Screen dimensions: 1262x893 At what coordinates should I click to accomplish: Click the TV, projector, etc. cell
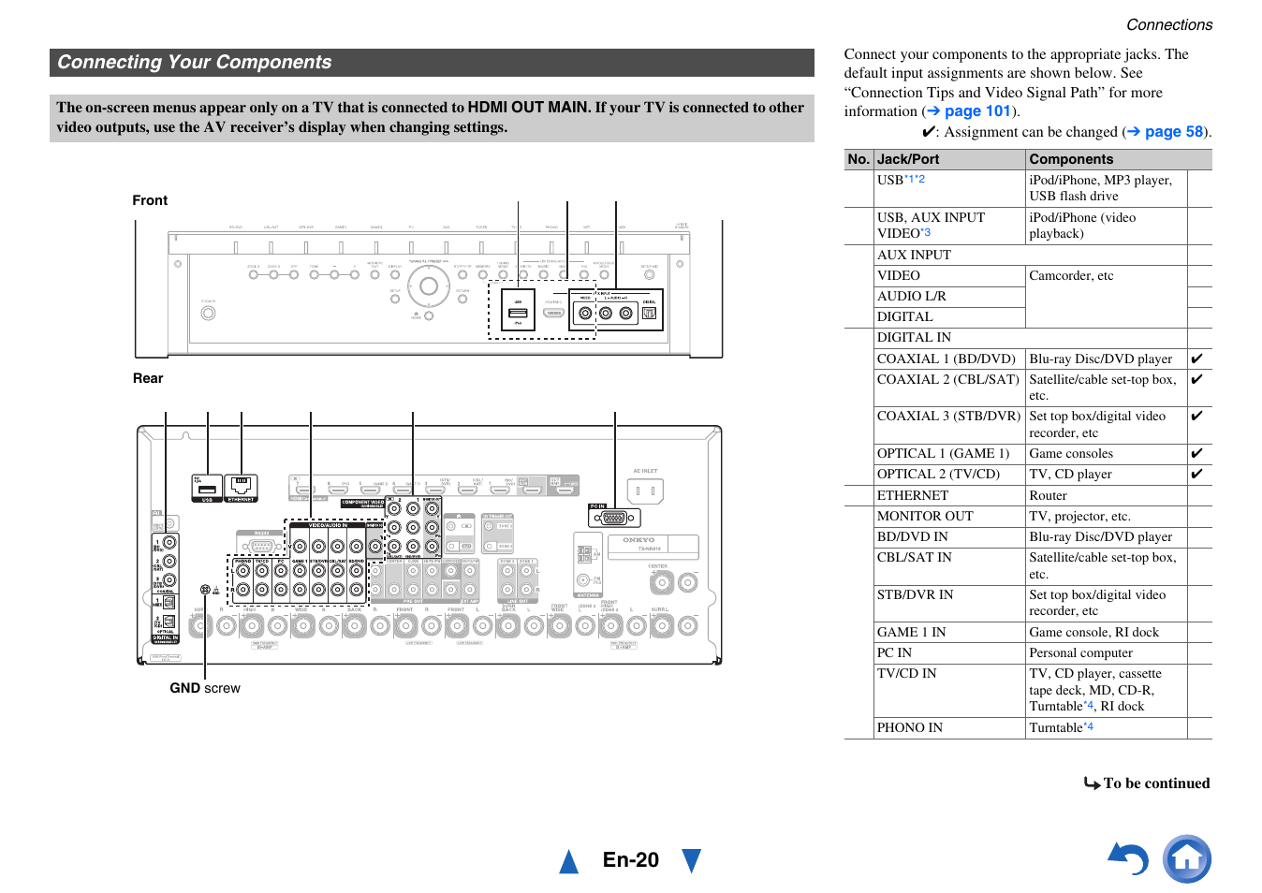1107,516
